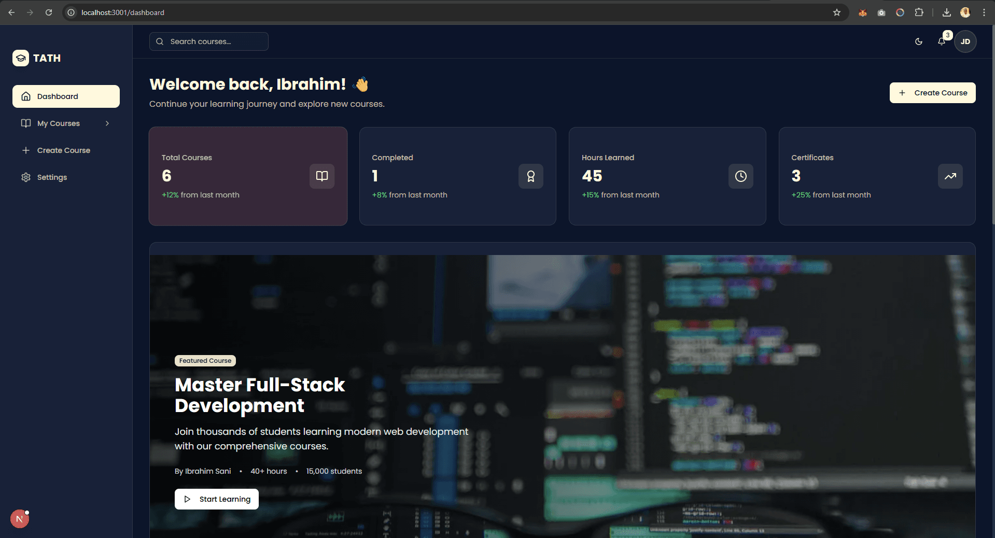Click the book icon on Total Courses card
The height and width of the screenshot is (538, 995).
pos(321,176)
